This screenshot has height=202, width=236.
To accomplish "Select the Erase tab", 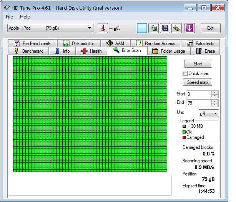I will tap(206, 51).
